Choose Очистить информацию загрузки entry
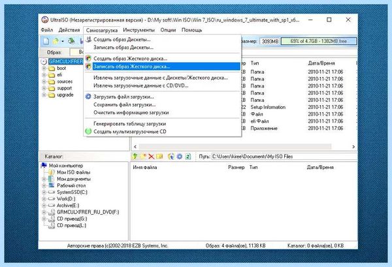The width and height of the screenshot is (392, 267). [x=163, y=113]
